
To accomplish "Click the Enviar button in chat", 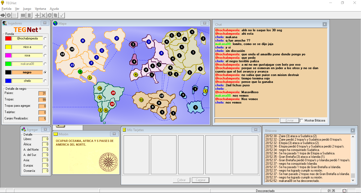I will point(290,120).
